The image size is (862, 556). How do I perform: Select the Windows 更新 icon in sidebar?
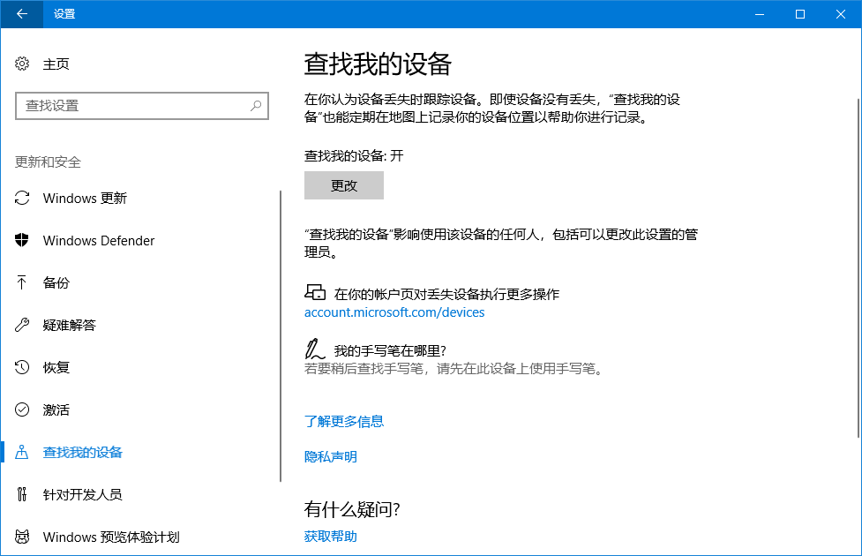(21, 198)
